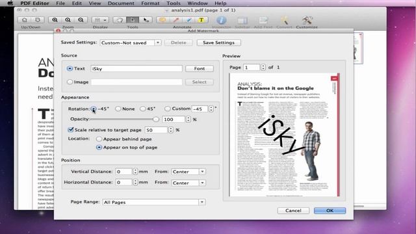Click the middle Zoom magnifier icon

(x=68, y=20)
